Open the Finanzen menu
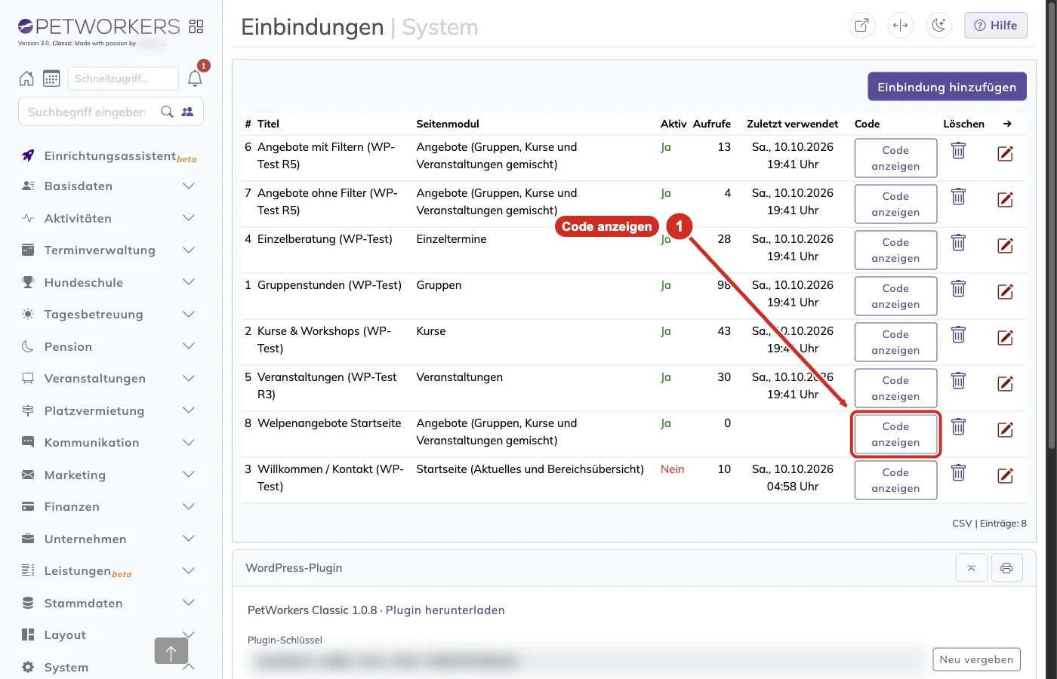Screen dimensions: 1057x679 [x=109, y=507]
